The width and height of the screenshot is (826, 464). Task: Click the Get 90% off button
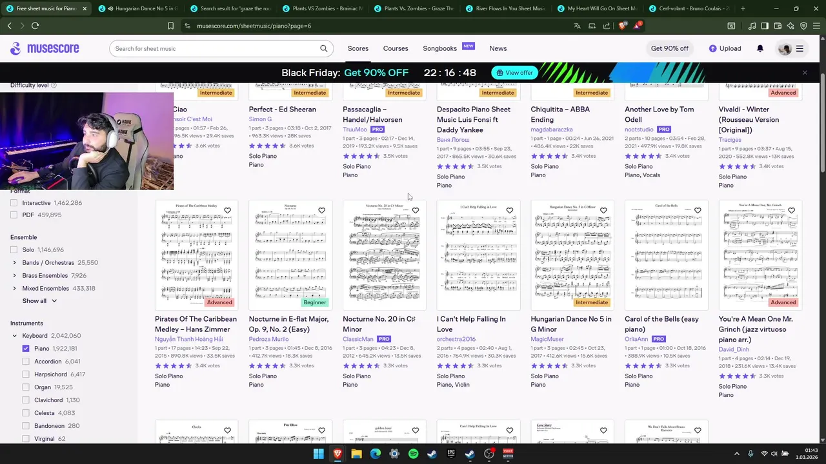click(669, 48)
